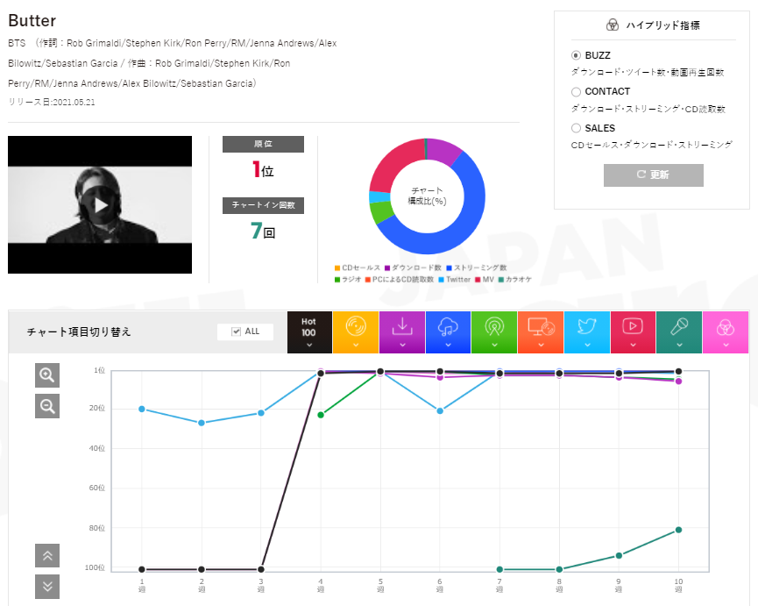Image resolution: width=758 pixels, height=606 pixels.
Task: Click the double chevron up button
Action: 47,556
